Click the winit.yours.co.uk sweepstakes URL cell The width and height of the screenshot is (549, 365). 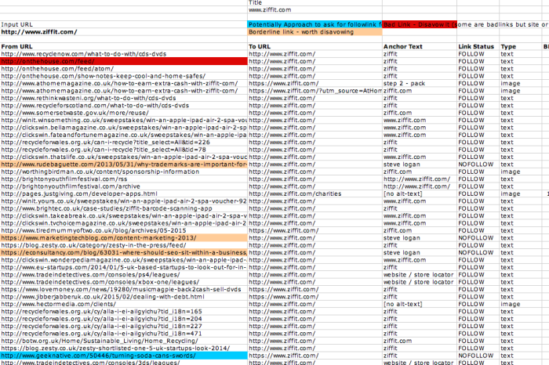(124, 201)
